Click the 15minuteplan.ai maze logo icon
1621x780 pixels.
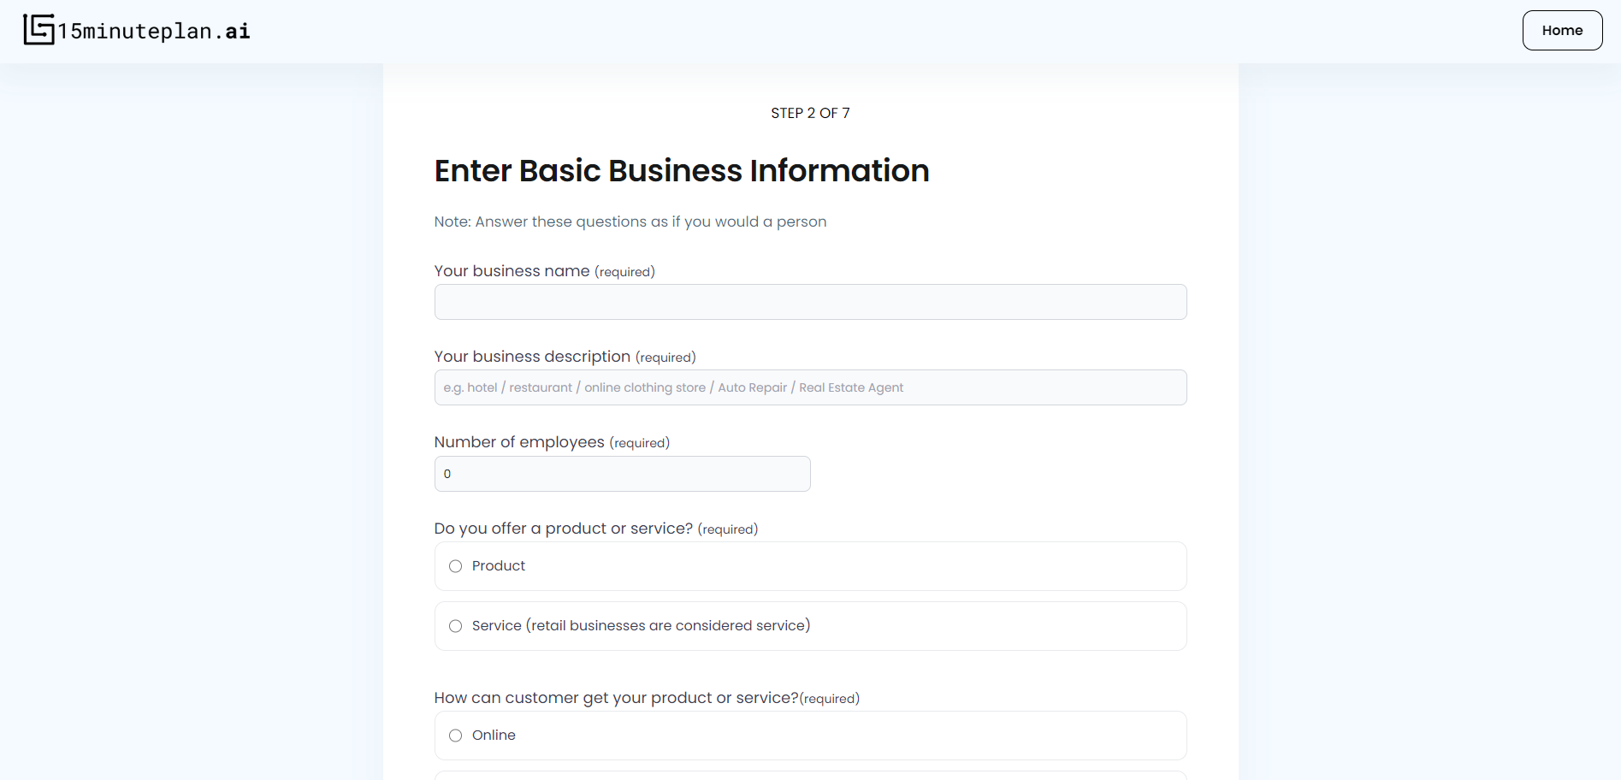pyautogui.click(x=38, y=30)
